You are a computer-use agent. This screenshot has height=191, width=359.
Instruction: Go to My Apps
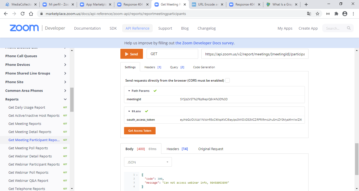pyautogui.click(x=285, y=28)
